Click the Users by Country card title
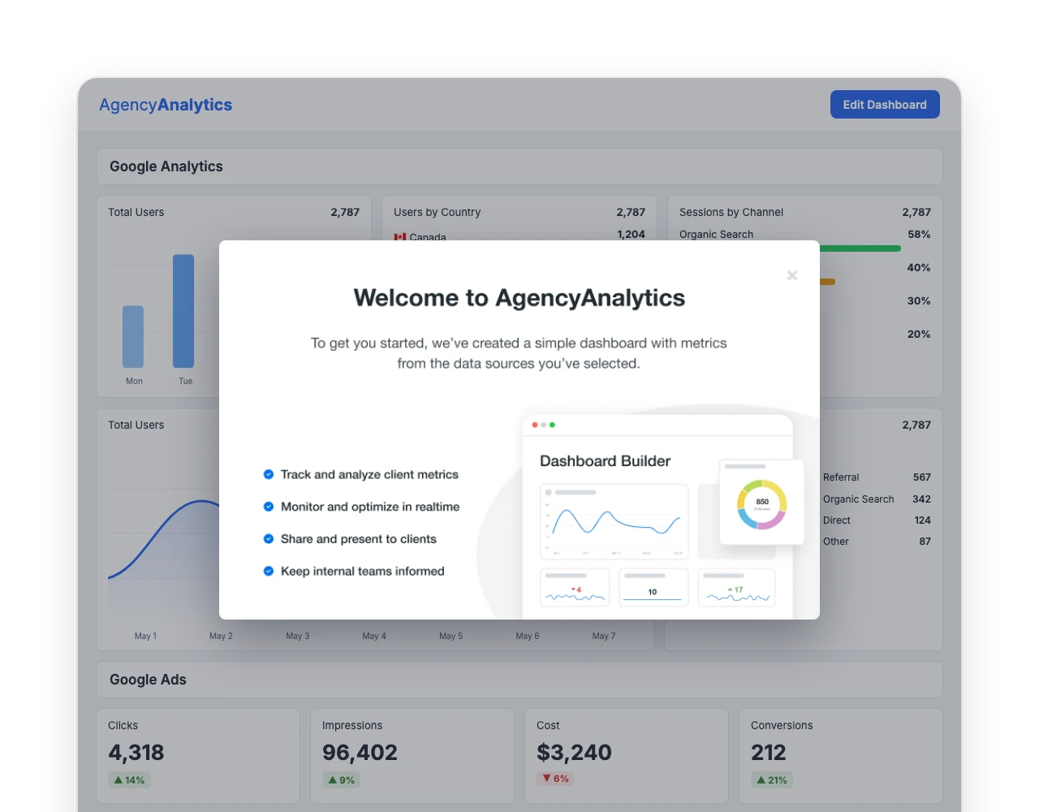This screenshot has width=1039, height=812. point(438,212)
